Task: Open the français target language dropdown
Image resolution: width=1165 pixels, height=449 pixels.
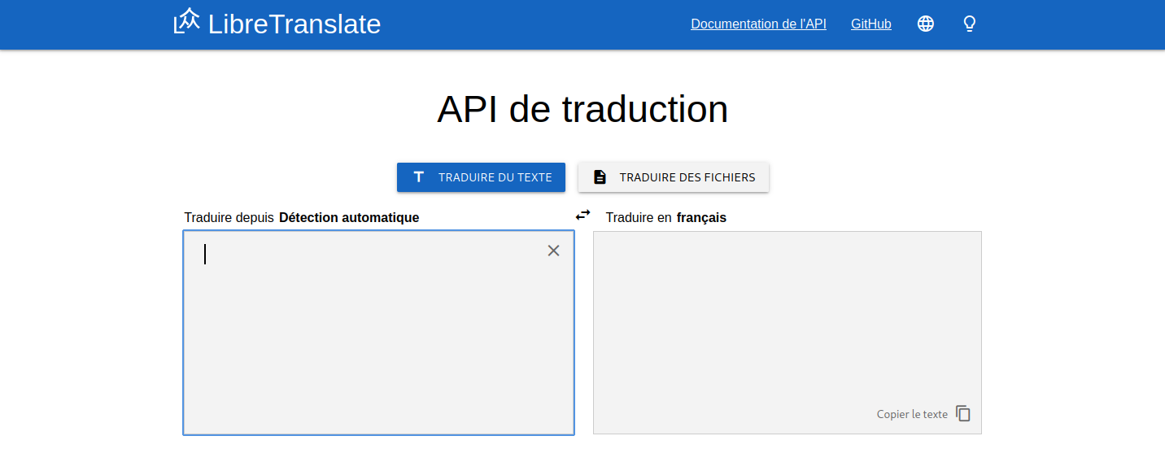Action: tap(701, 217)
